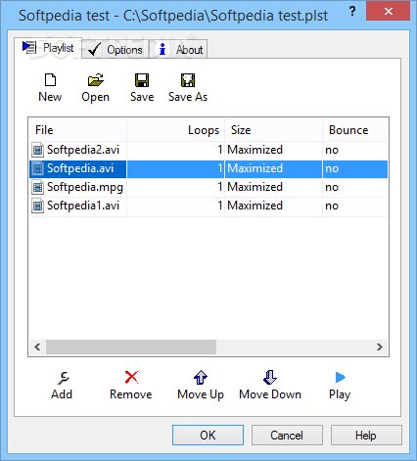Move the selected item down with the down arrow

coord(270,377)
